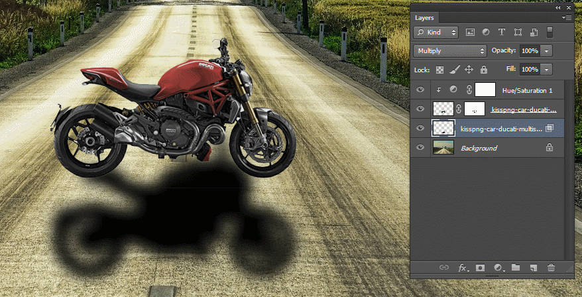This screenshot has height=297, width=582.
Task: Click the Opacity 100% value field
Action: coord(530,51)
